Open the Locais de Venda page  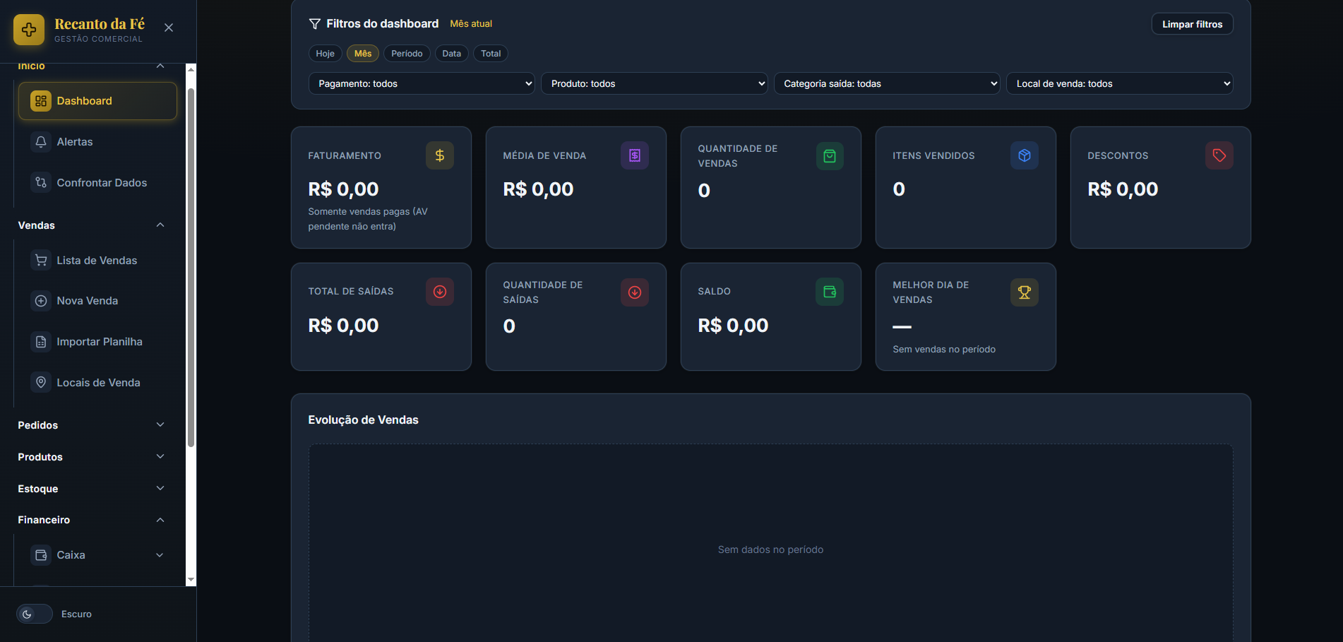[x=97, y=382]
